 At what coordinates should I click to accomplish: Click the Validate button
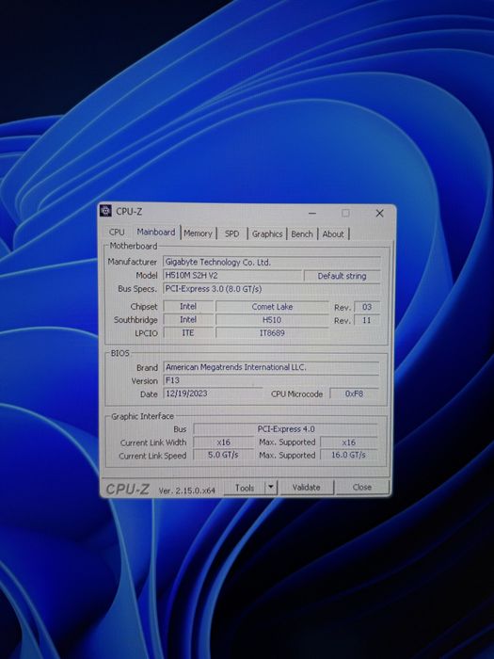306,488
